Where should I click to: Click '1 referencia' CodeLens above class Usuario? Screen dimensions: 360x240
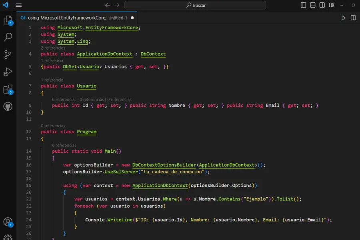52,80
